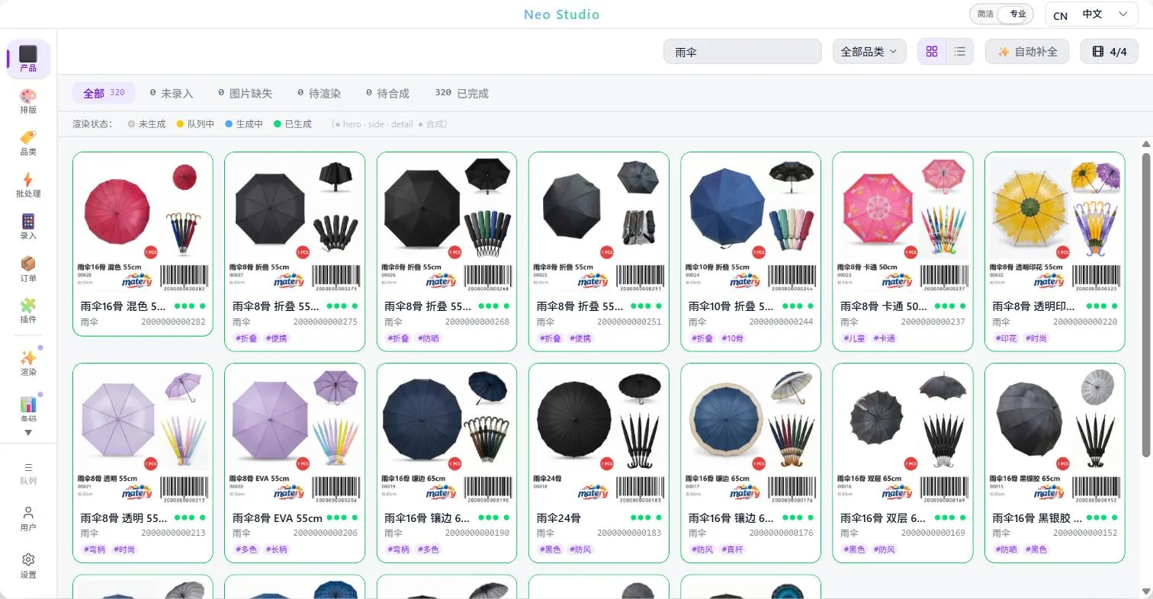Click the scrollbar up arrow
The height and width of the screenshot is (599, 1153).
point(1145,144)
